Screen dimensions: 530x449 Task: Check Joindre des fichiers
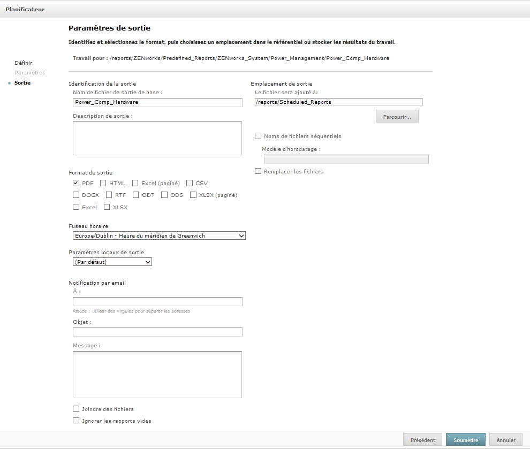76,409
